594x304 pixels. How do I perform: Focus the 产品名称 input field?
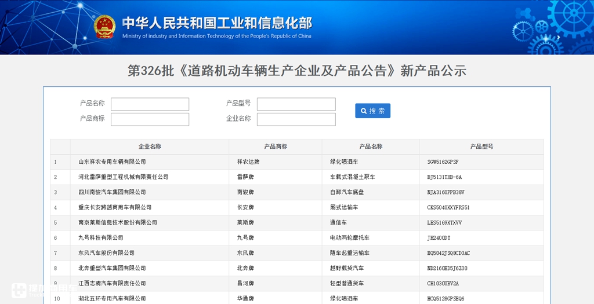pos(150,104)
